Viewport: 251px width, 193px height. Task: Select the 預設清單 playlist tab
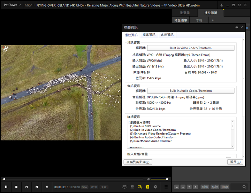[181, 21]
